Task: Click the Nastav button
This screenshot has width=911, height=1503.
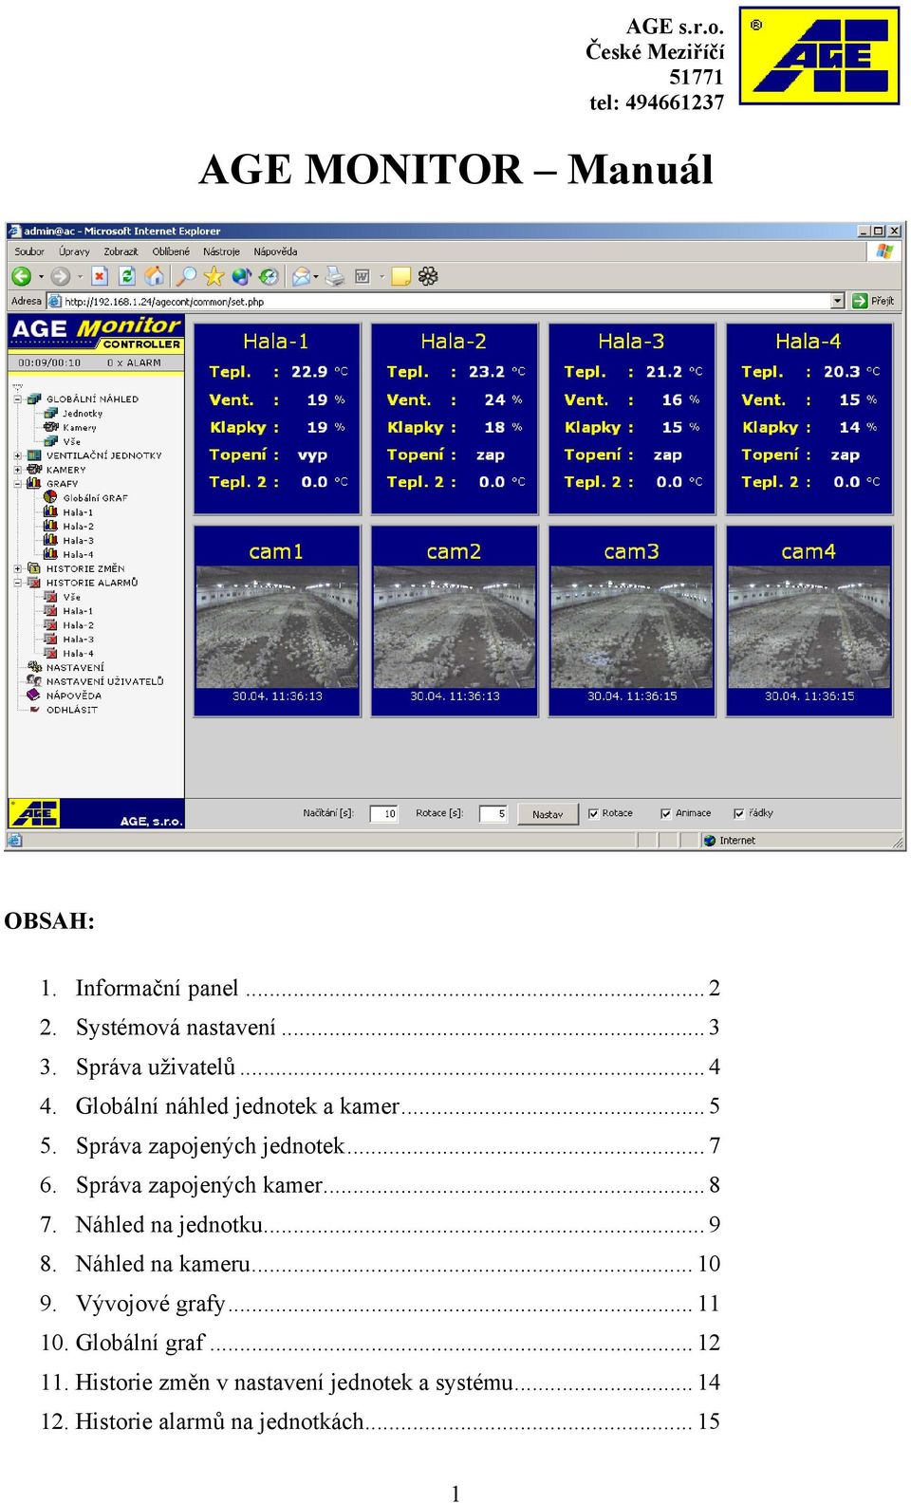Action: pos(548,814)
